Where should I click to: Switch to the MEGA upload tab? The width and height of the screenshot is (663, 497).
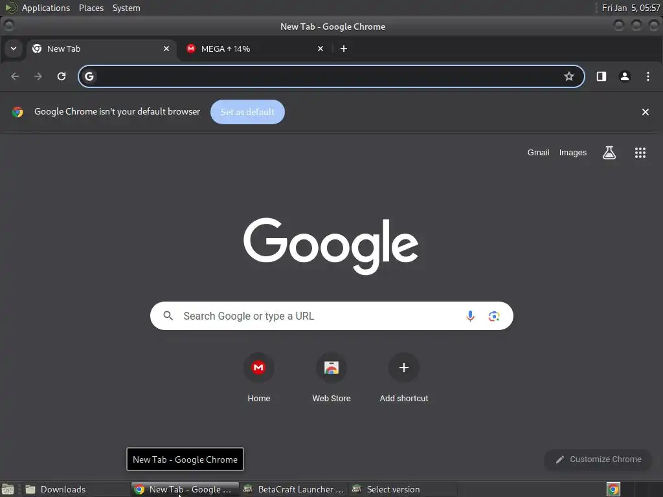[255, 49]
